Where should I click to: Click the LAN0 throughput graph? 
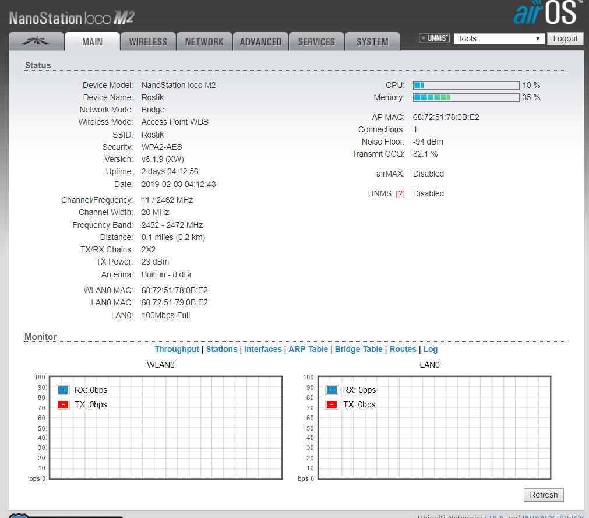pyautogui.click(x=434, y=428)
